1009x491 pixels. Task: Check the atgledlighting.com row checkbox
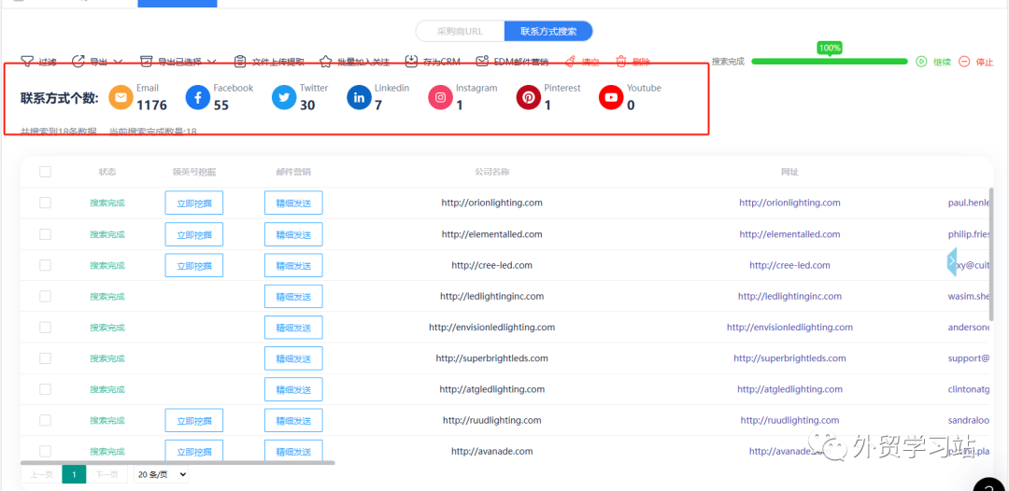(45, 389)
